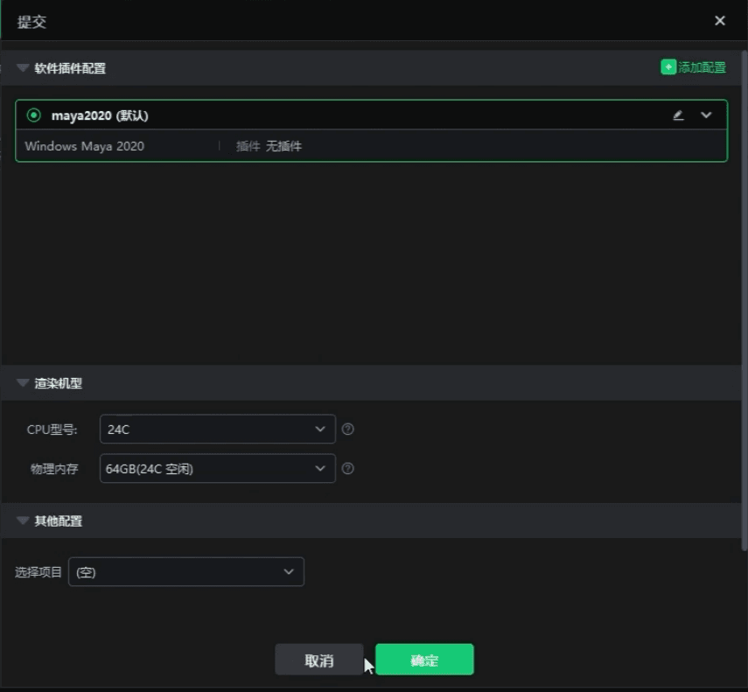Collapse the 软件插件配置 section

click(x=23, y=68)
